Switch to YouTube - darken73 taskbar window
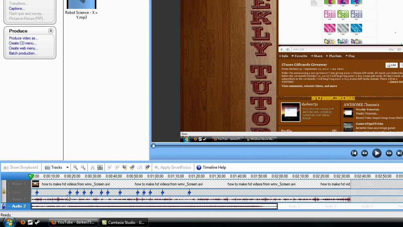The height and width of the screenshot is (227, 403). (73, 222)
